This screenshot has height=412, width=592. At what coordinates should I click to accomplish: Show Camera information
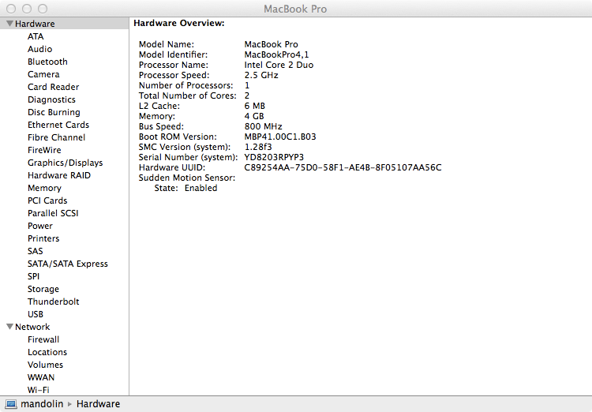(43, 74)
